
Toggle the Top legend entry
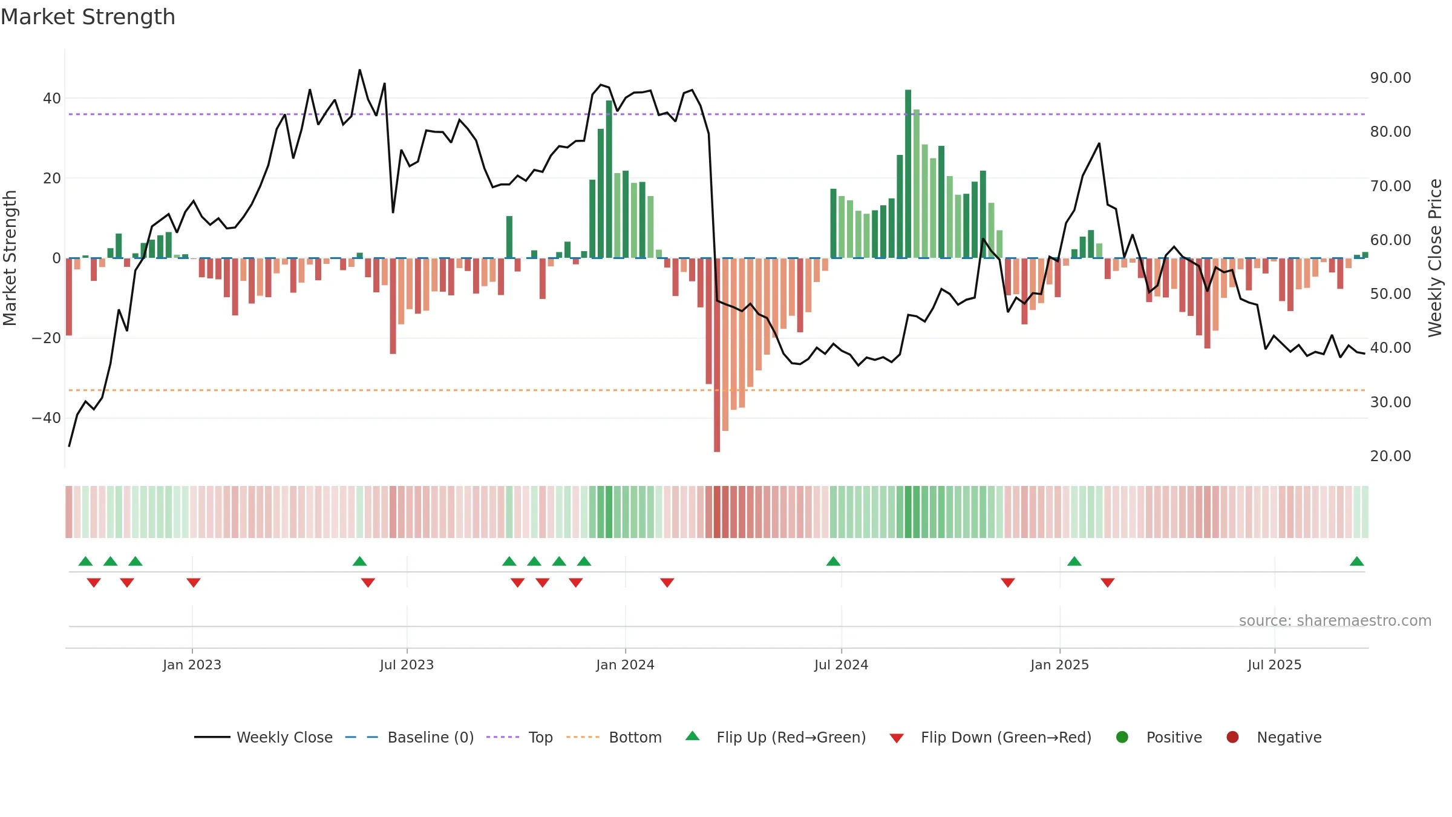pos(520,737)
